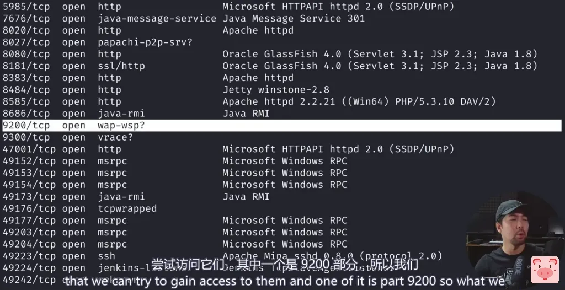Screen dimensions: 565x290
Task: Click the 47001/tcp port entry
Action: click(x=29, y=149)
